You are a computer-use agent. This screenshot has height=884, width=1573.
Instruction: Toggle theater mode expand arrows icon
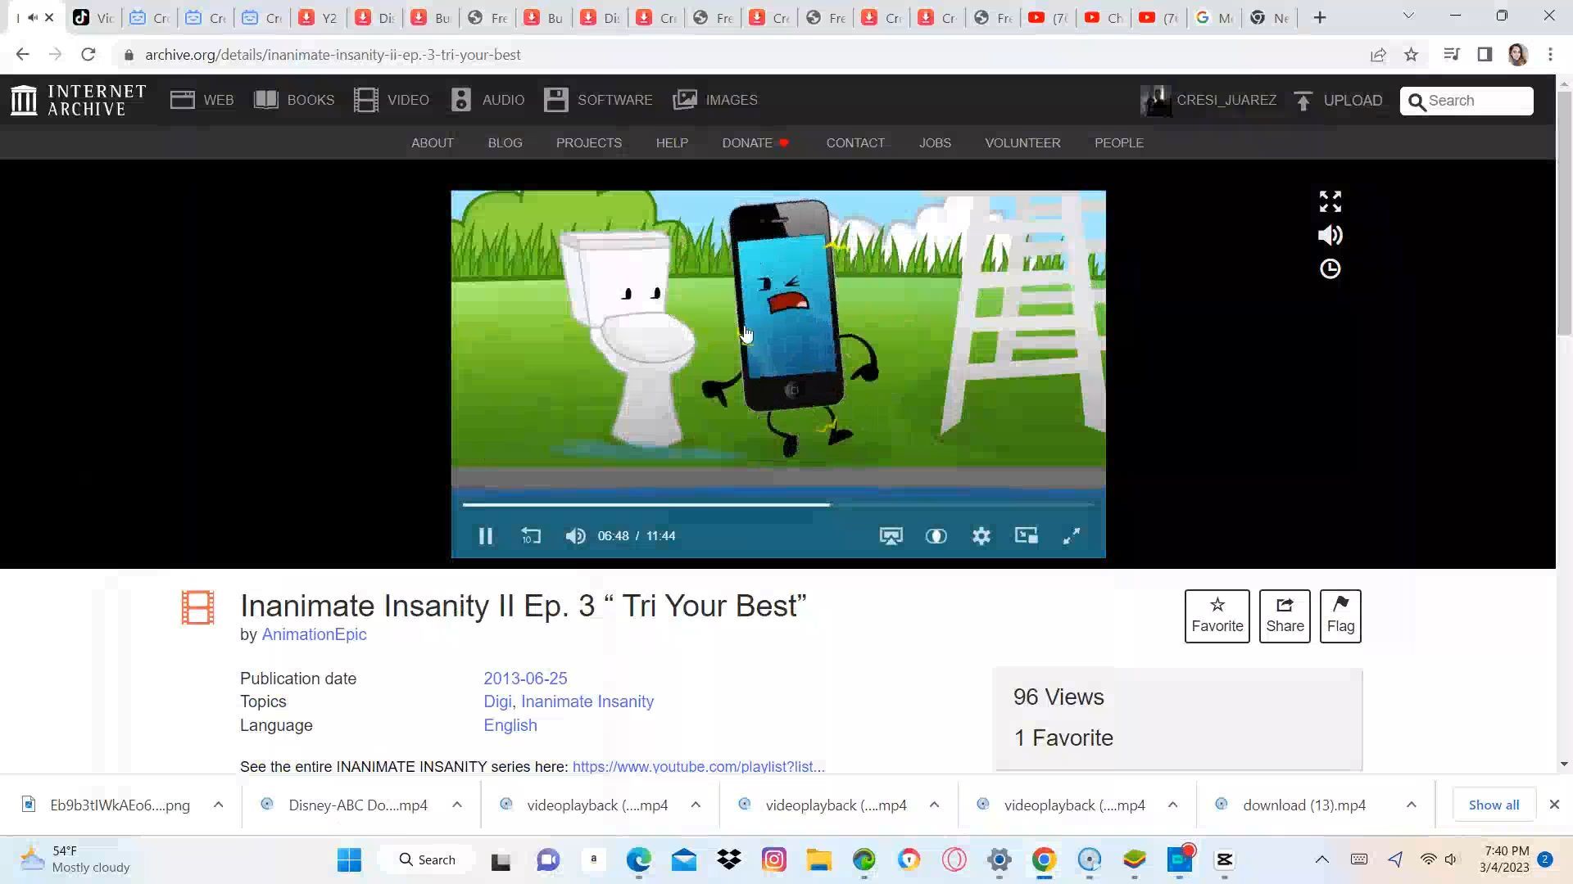click(1330, 201)
